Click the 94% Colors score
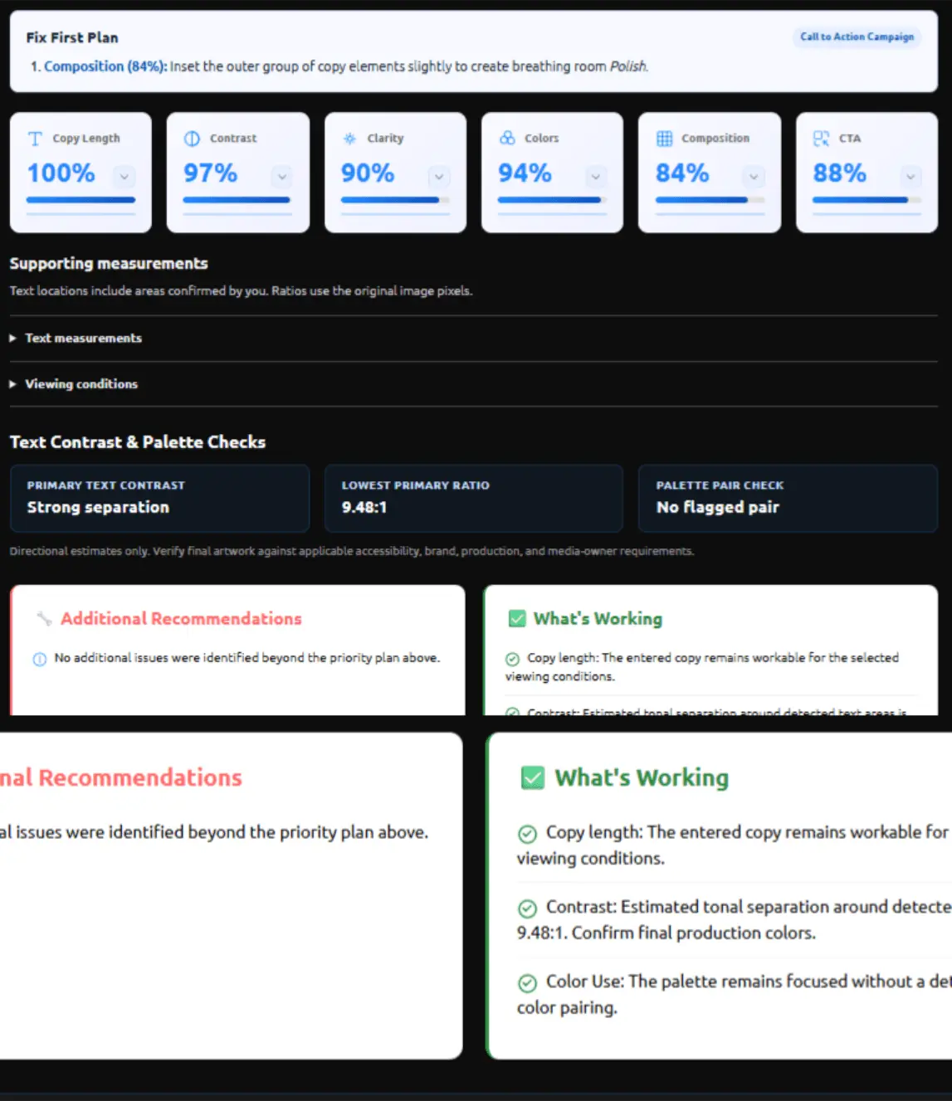The image size is (952, 1101). point(525,173)
